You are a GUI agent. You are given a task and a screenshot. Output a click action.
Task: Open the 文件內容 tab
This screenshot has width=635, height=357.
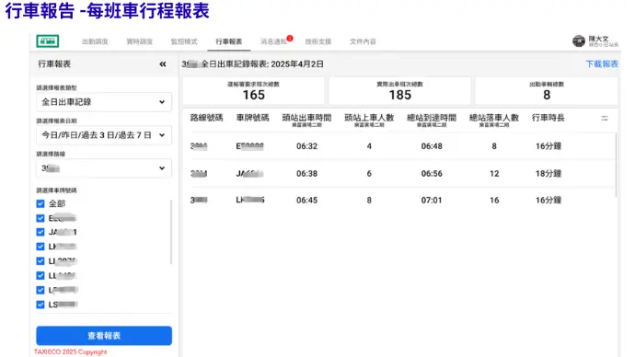[363, 41]
